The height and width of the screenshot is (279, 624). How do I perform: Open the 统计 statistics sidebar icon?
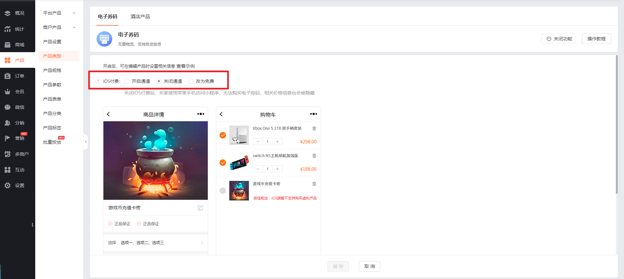point(8,29)
